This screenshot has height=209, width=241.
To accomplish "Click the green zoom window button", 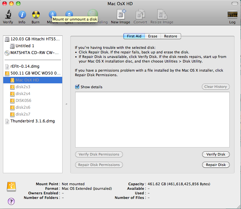I will point(18,4).
